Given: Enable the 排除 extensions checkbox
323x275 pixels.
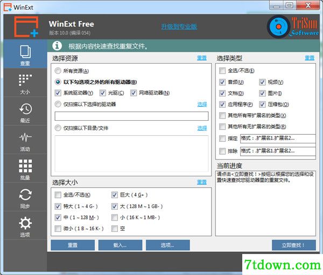Looking at the screenshot, I should click(x=222, y=151).
